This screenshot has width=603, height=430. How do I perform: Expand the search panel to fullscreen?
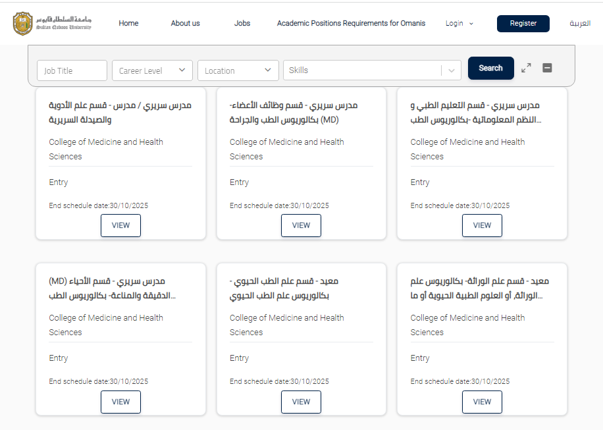pyautogui.click(x=526, y=68)
